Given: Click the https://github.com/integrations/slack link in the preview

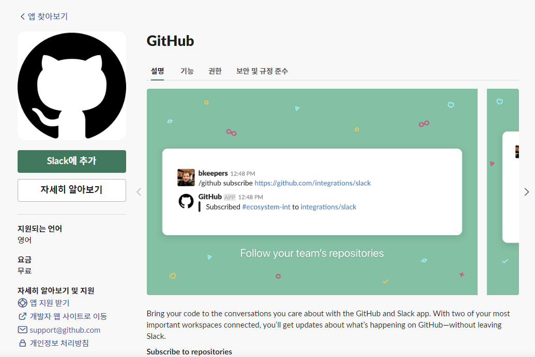Looking at the screenshot, I should (313, 183).
